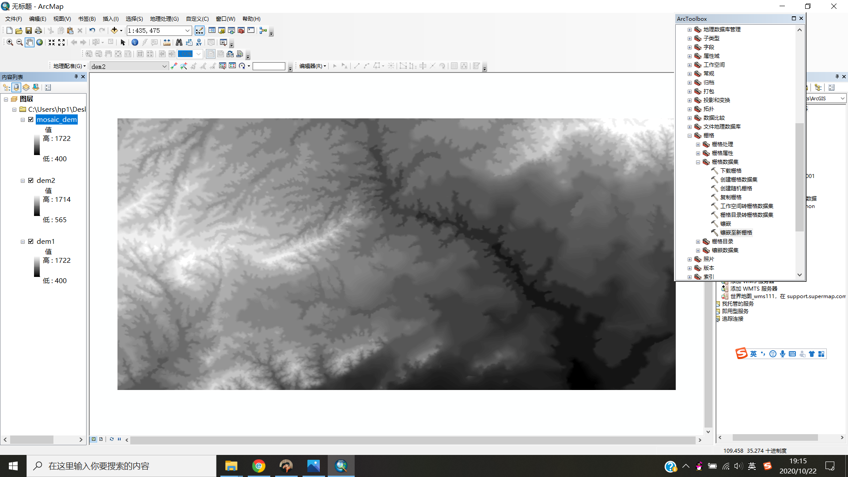Open the 自定义(C) menu
This screenshot has height=477, width=848.
pos(197,19)
